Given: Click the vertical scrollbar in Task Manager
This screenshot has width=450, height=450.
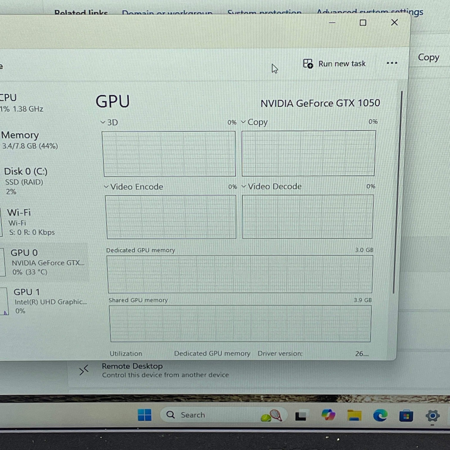Looking at the screenshot, I should tap(398, 192).
